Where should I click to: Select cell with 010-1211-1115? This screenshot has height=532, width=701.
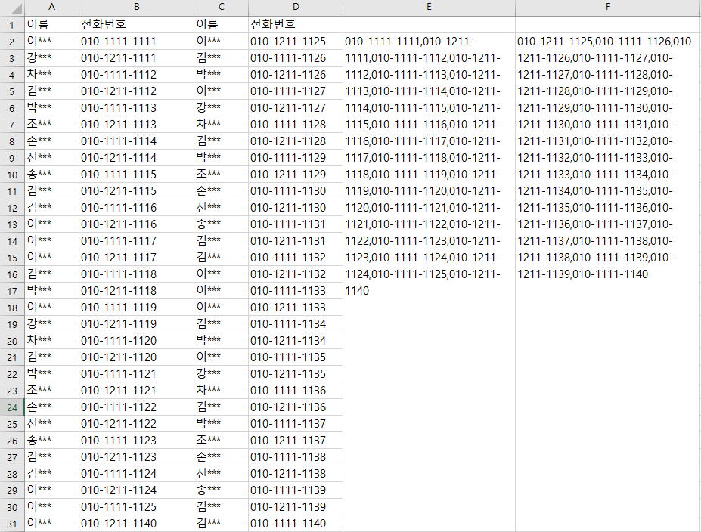(136, 190)
